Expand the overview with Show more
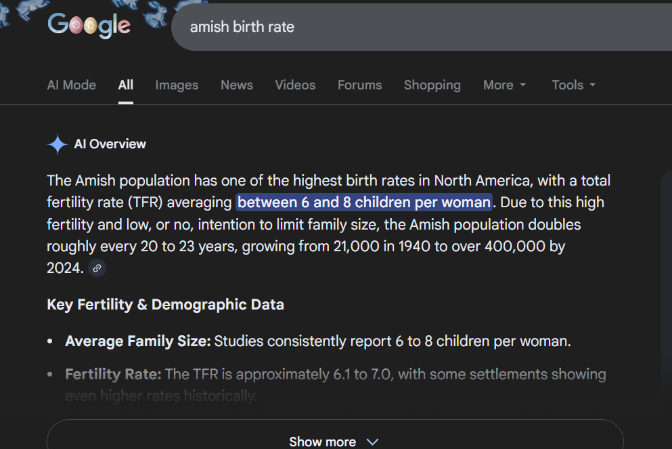The width and height of the screenshot is (672, 449). pos(334,442)
